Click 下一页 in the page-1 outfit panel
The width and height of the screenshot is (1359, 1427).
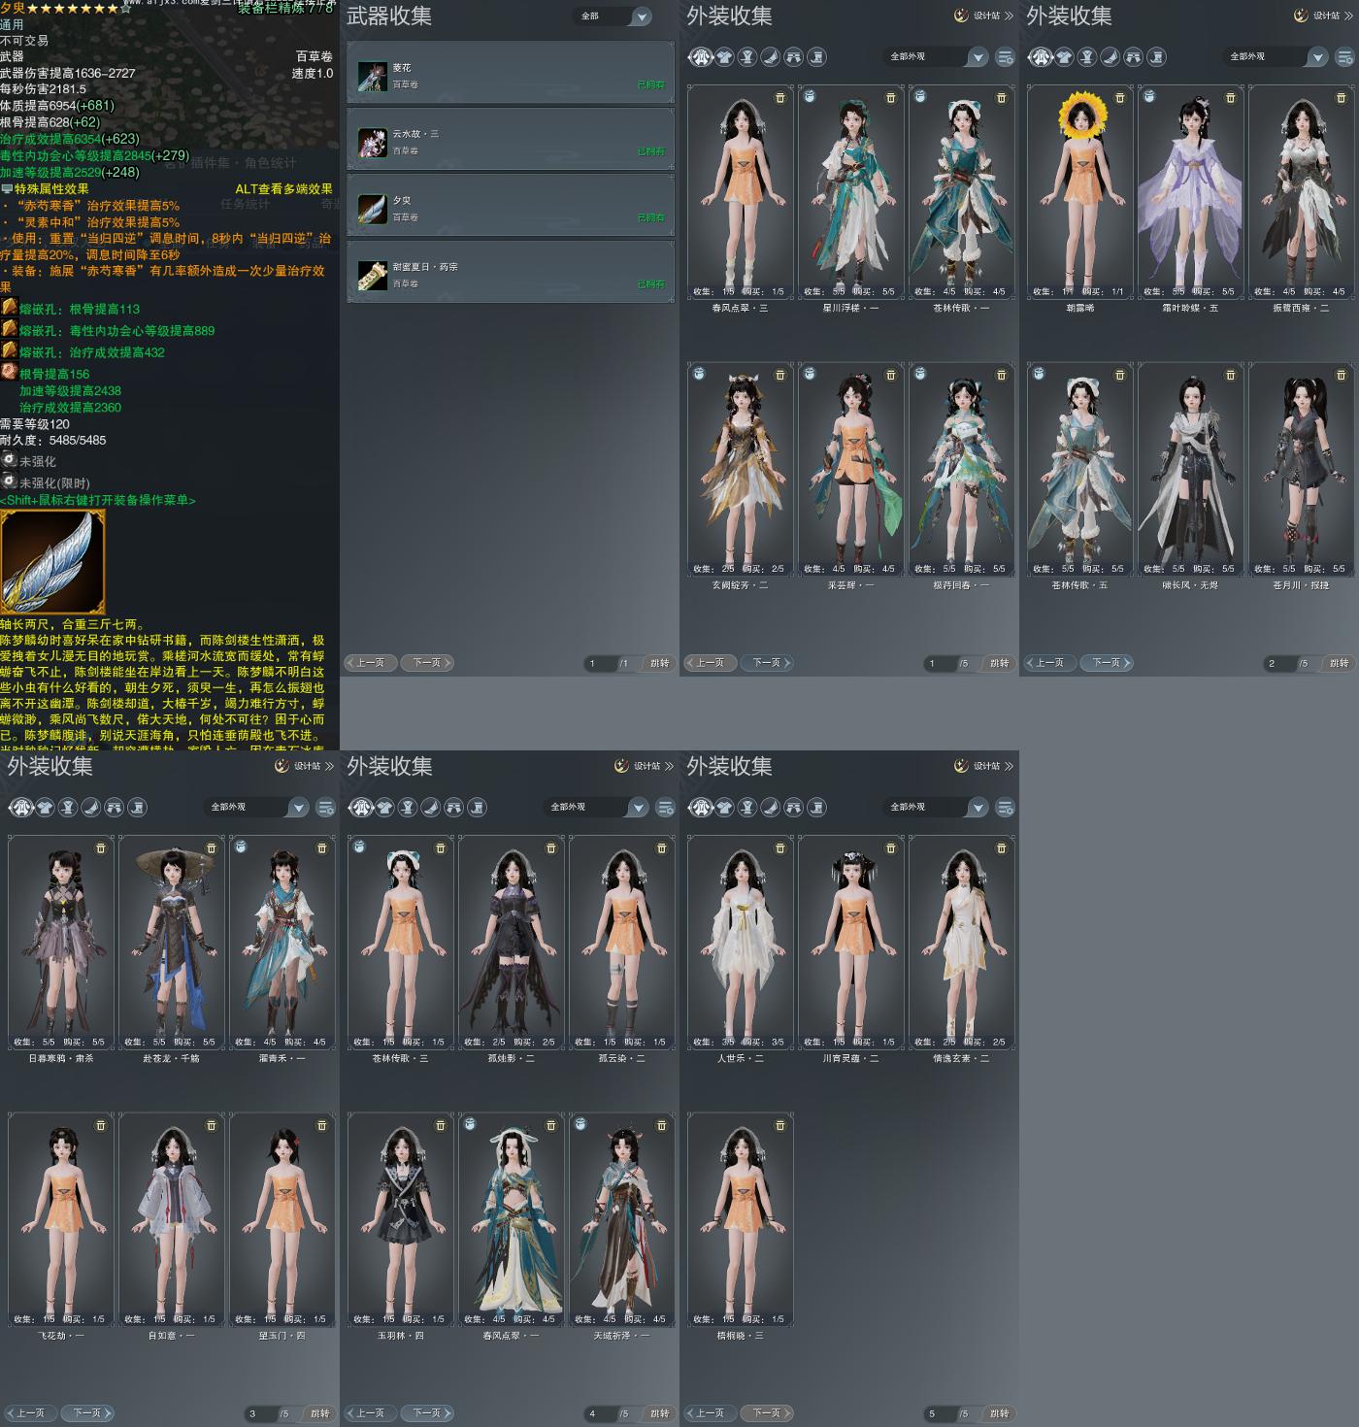click(x=768, y=663)
